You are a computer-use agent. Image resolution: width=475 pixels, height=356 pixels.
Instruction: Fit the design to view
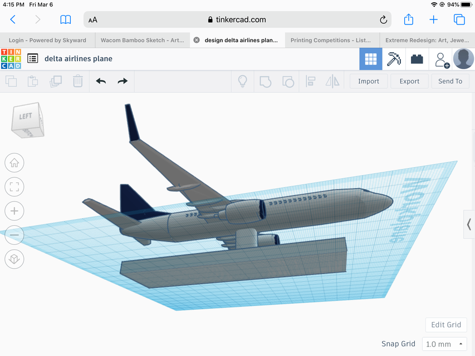14,186
